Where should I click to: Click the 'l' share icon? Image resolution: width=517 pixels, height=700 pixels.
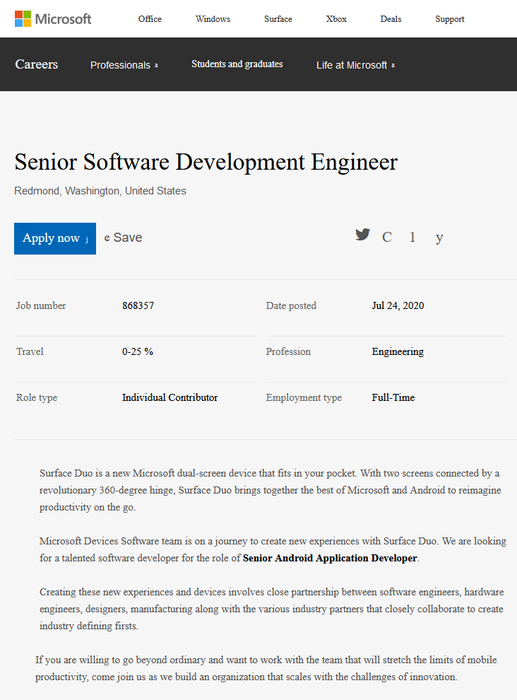coord(412,238)
